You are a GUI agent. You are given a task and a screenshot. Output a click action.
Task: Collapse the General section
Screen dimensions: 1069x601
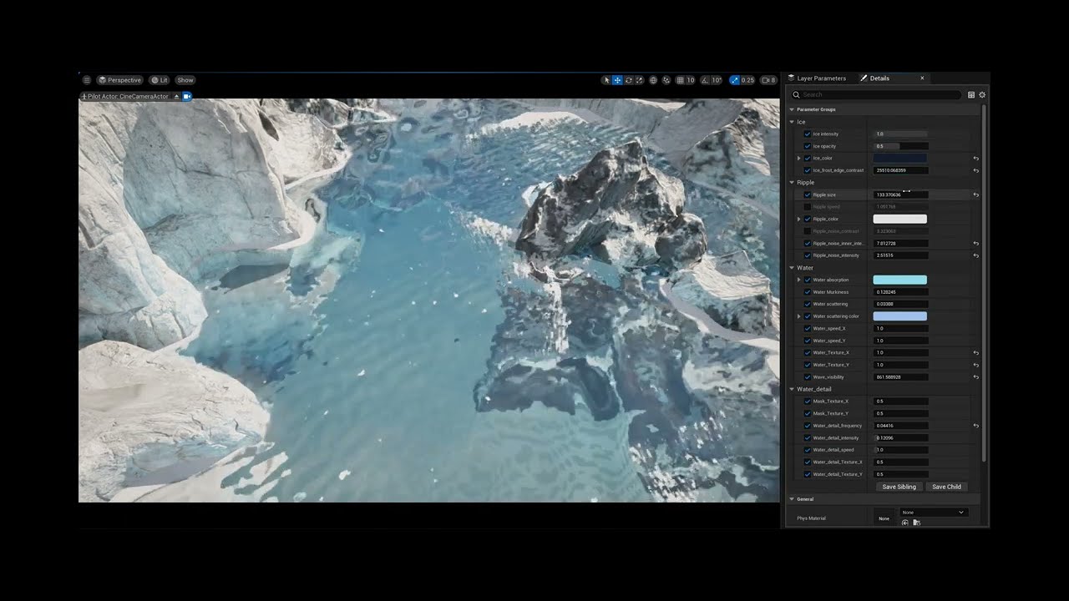tap(792, 499)
